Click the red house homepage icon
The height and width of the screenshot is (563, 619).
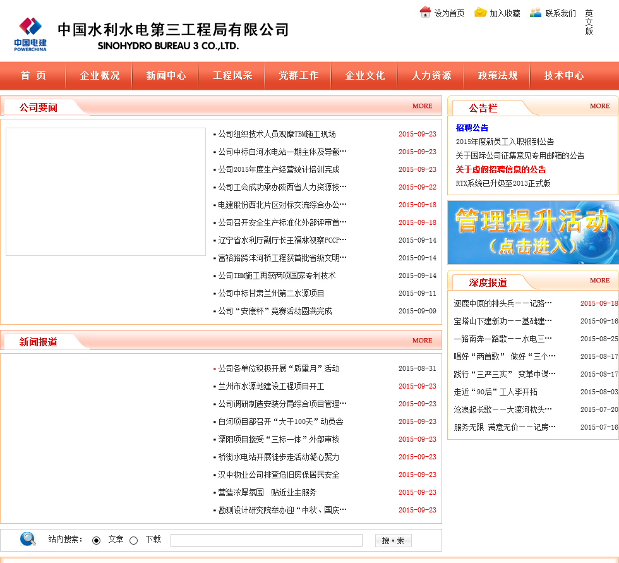(425, 12)
